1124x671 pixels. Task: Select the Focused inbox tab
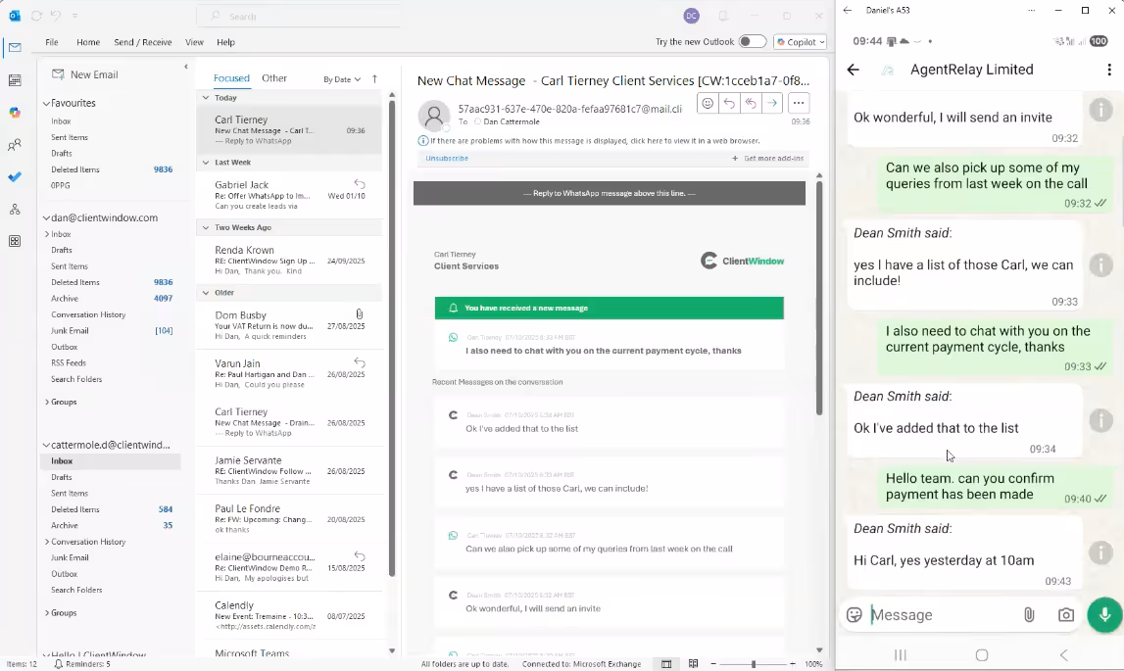pyautogui.click(x=231, y=78)
